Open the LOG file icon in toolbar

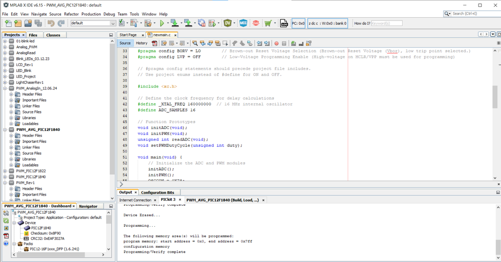[x=284, y=23]
